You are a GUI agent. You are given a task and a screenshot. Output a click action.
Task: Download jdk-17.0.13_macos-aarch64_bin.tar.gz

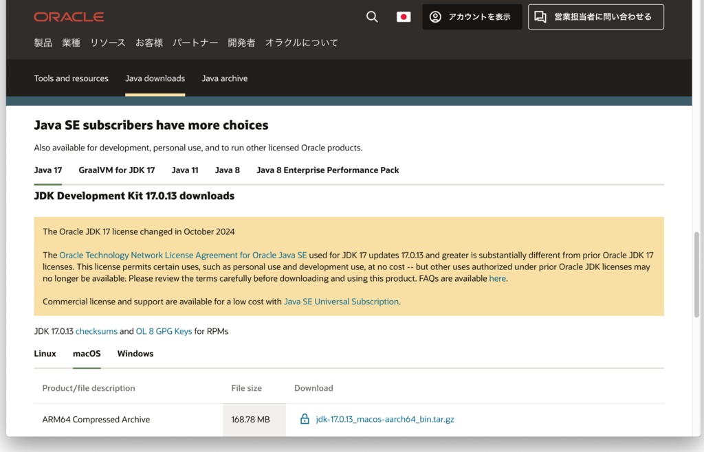(385, 419)
